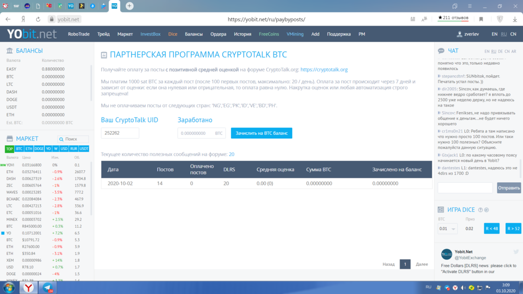The width and height of the screenshot is (523, 294).
Task: Open the Windows Start button
Action: pyautogui.click(x=9, y=287)
